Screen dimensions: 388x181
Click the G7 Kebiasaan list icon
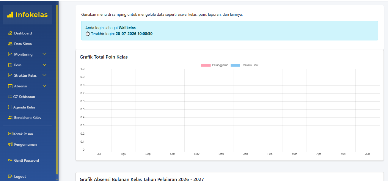(10, 97)
